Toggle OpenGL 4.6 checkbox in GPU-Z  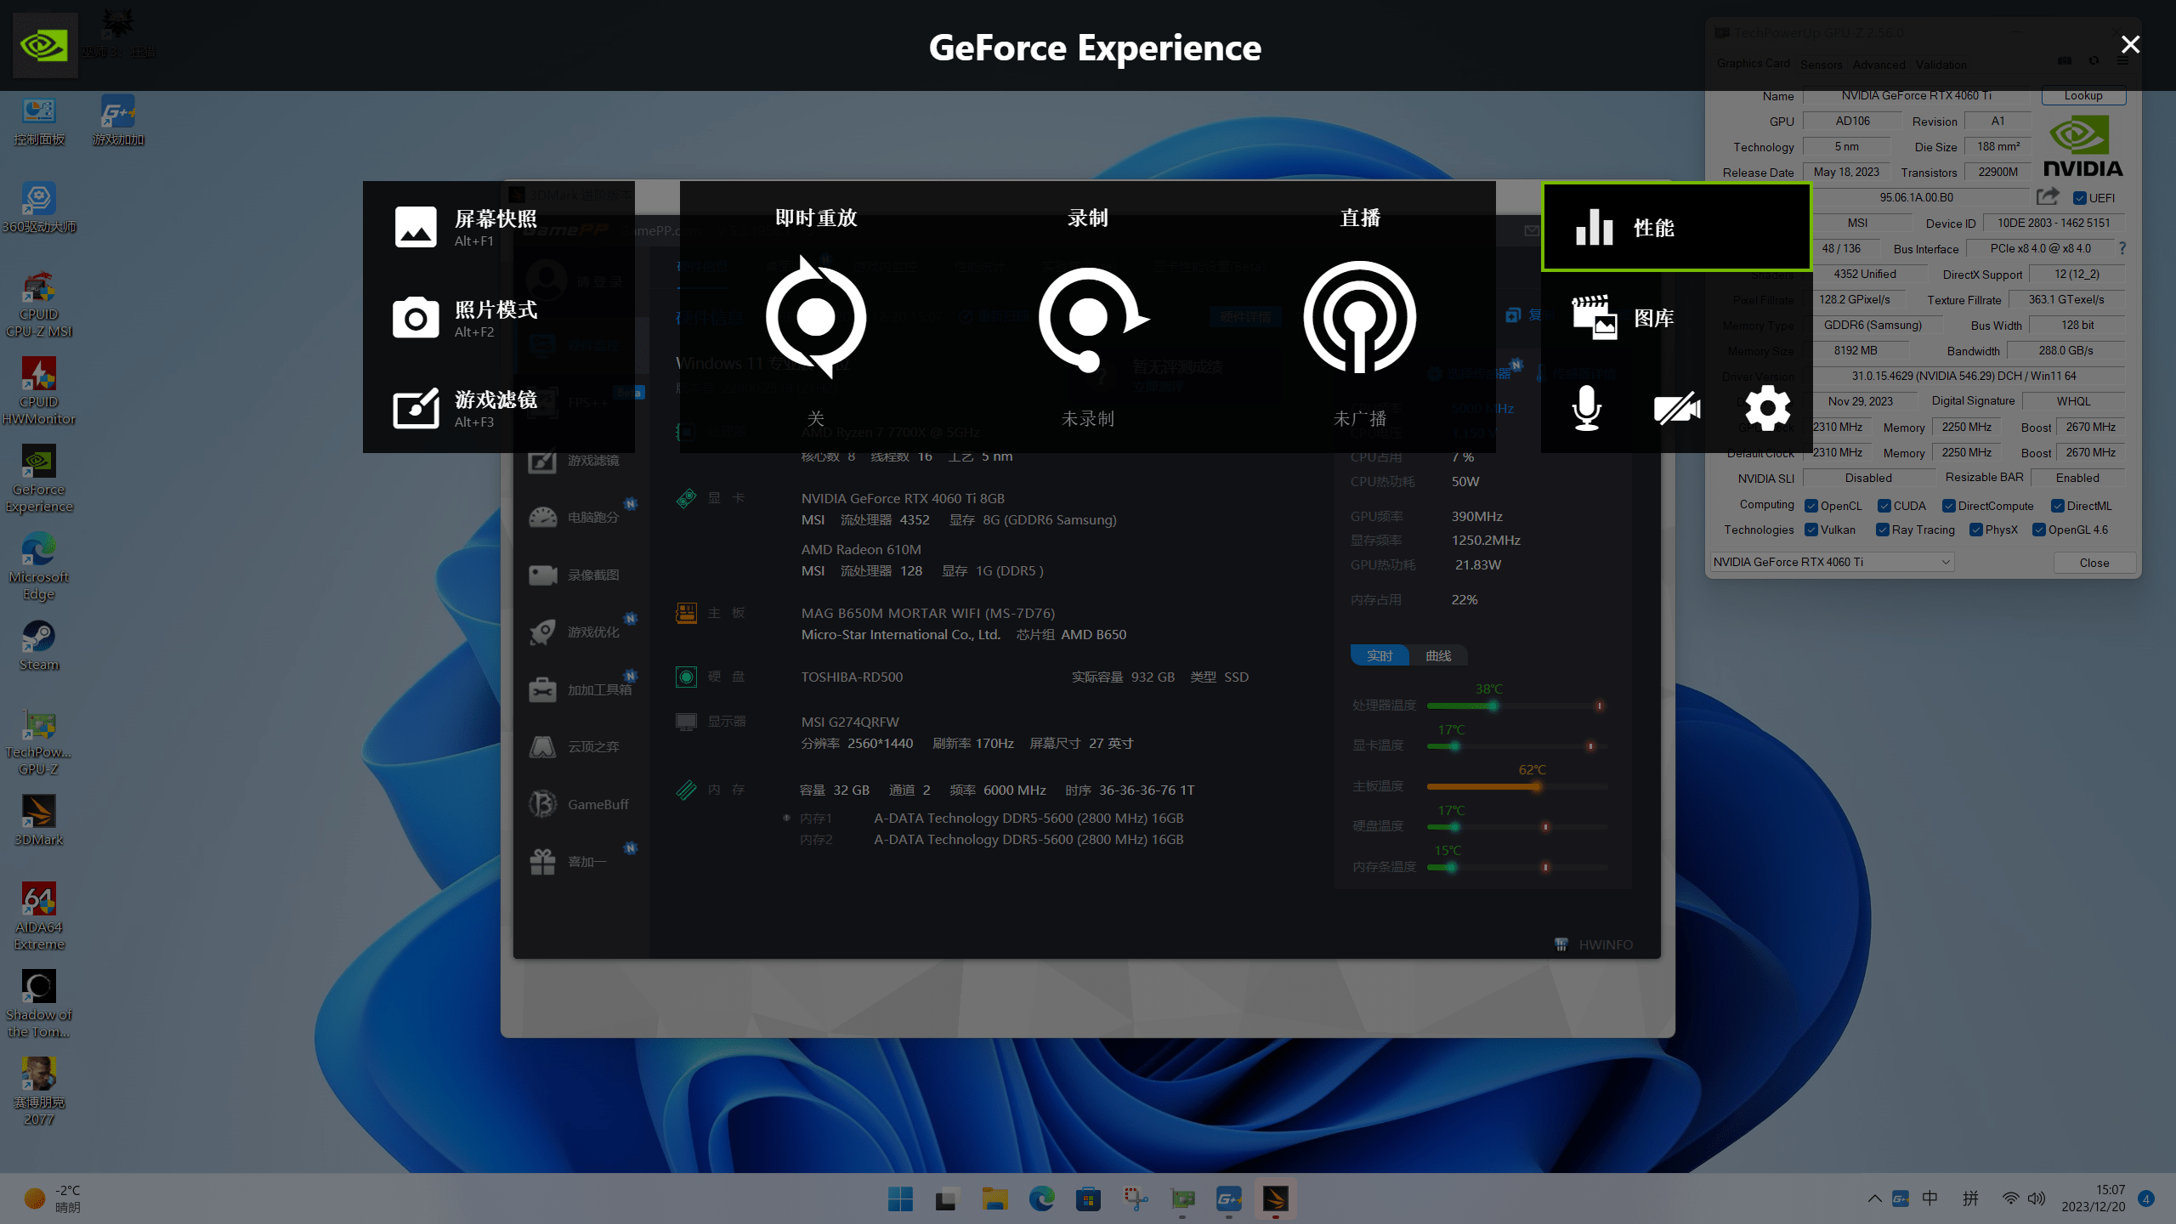[2039, 530]
